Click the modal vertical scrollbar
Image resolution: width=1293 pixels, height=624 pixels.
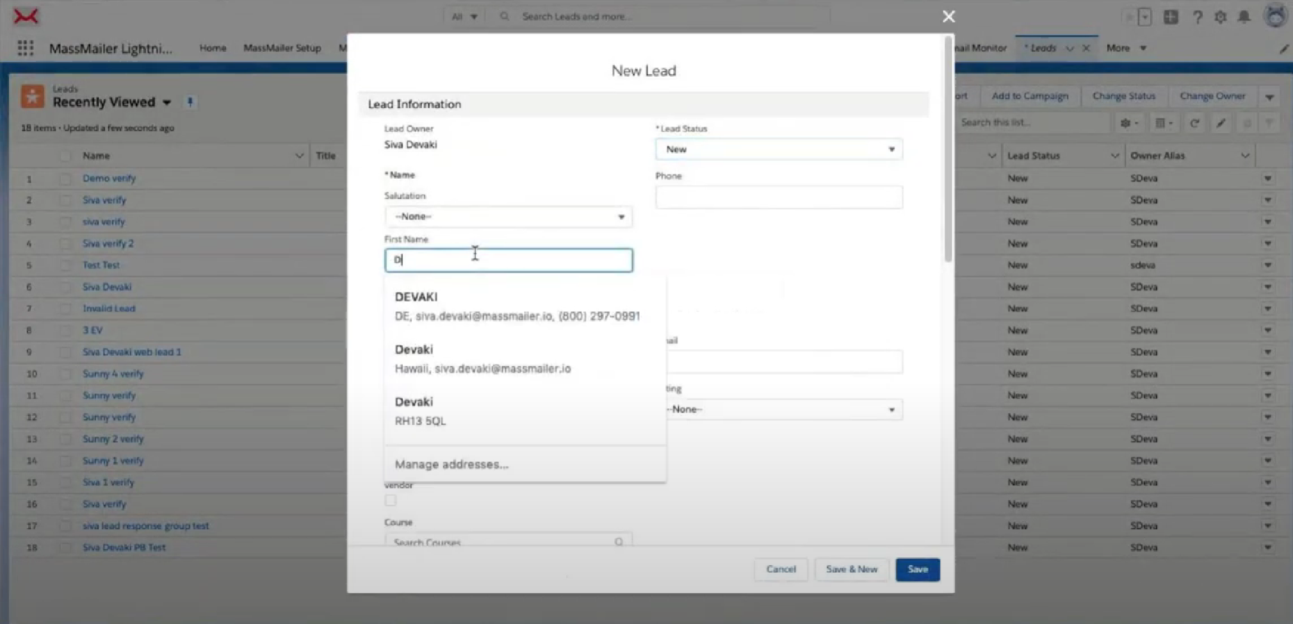(948, 151)
